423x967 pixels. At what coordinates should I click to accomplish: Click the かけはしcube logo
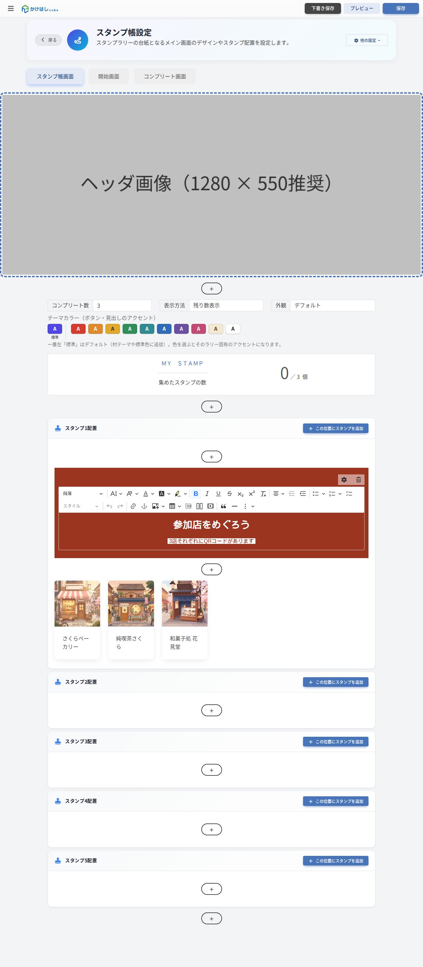tap(40, 9)
